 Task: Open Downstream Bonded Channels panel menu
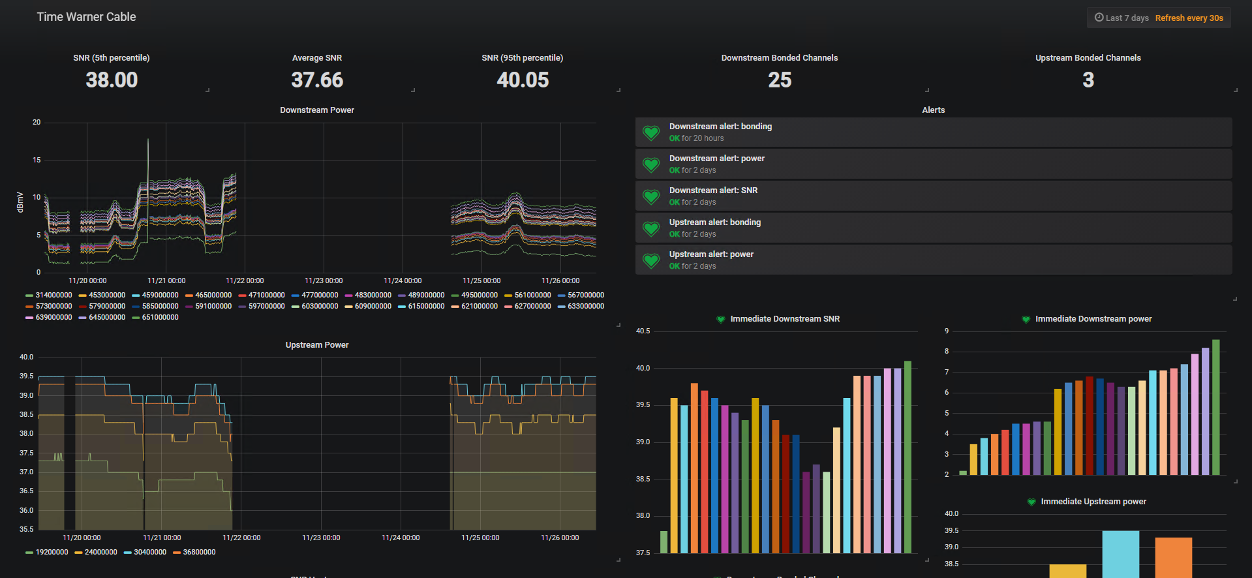[x=780, y=58]
